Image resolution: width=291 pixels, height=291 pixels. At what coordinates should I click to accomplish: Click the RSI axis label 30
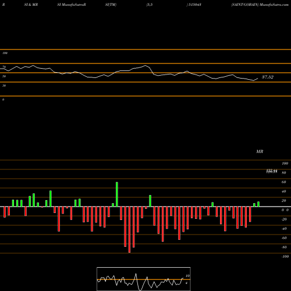click(x=4, y=86)
